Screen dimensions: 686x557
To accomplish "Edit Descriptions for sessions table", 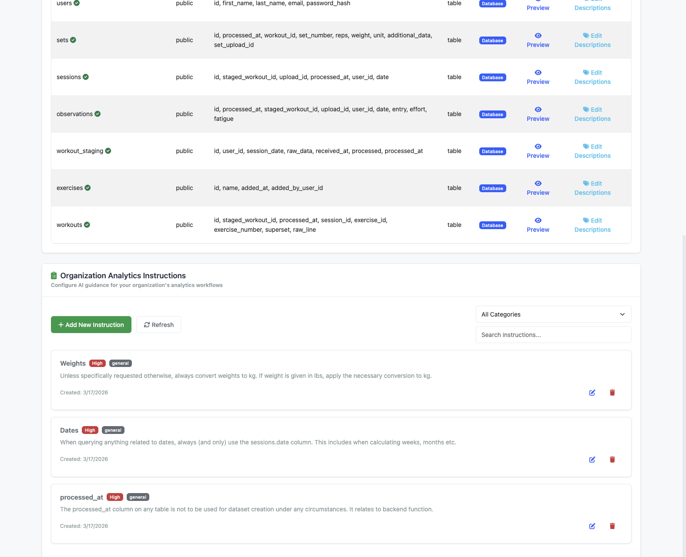I will (x=592, y=77).
